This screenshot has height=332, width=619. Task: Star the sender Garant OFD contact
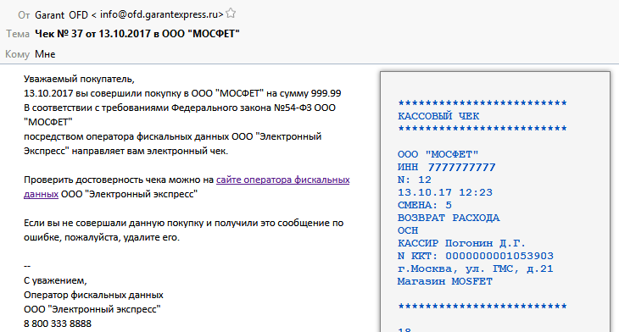[231, 14]
